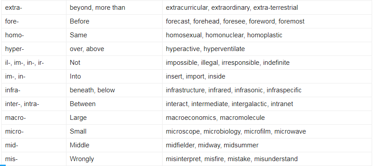Select the 'impossible, illegal, irresponsible' examples cell

268,63
